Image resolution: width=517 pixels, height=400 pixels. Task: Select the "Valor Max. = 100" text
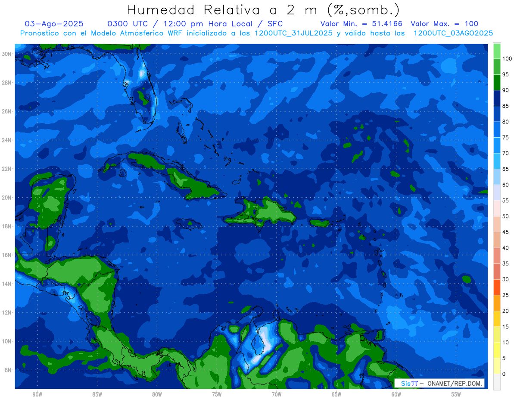point(445,24)
